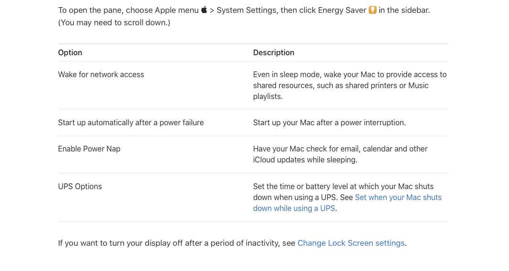
Task: Click the 'turn your display off' sentence
Action: (x=176, y=243)
